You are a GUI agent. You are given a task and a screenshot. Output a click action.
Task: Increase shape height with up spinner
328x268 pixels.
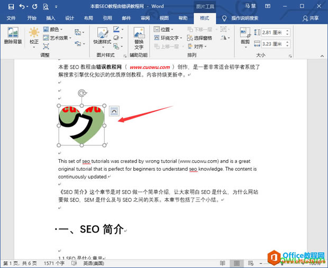tap(287, 31)
